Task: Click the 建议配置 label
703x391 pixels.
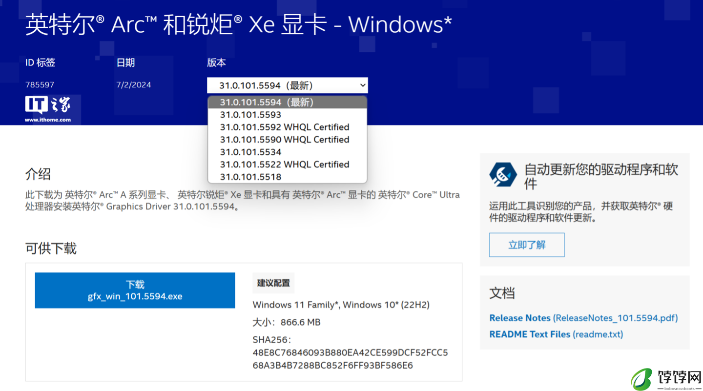Action: (x=273, y=283)
